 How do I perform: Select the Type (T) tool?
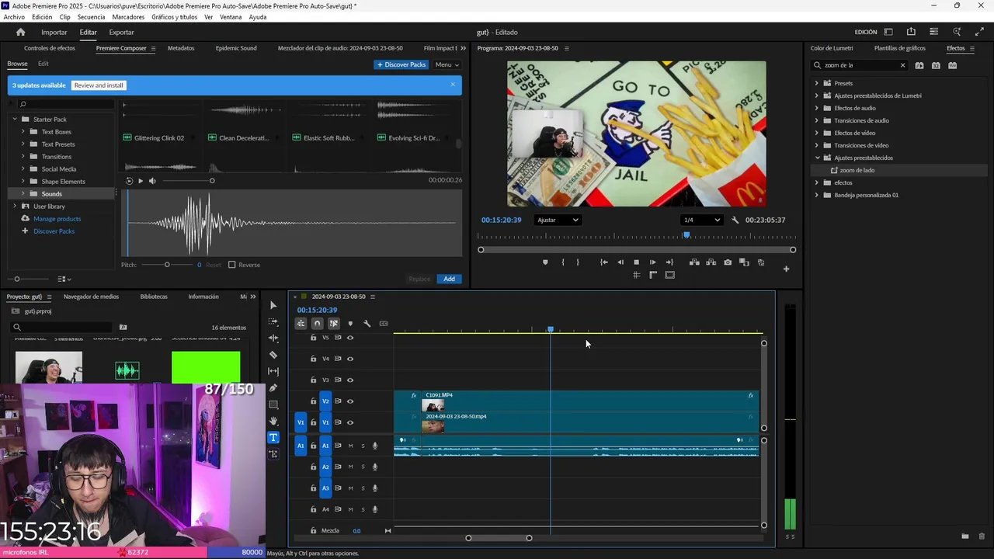click(273, 437)
